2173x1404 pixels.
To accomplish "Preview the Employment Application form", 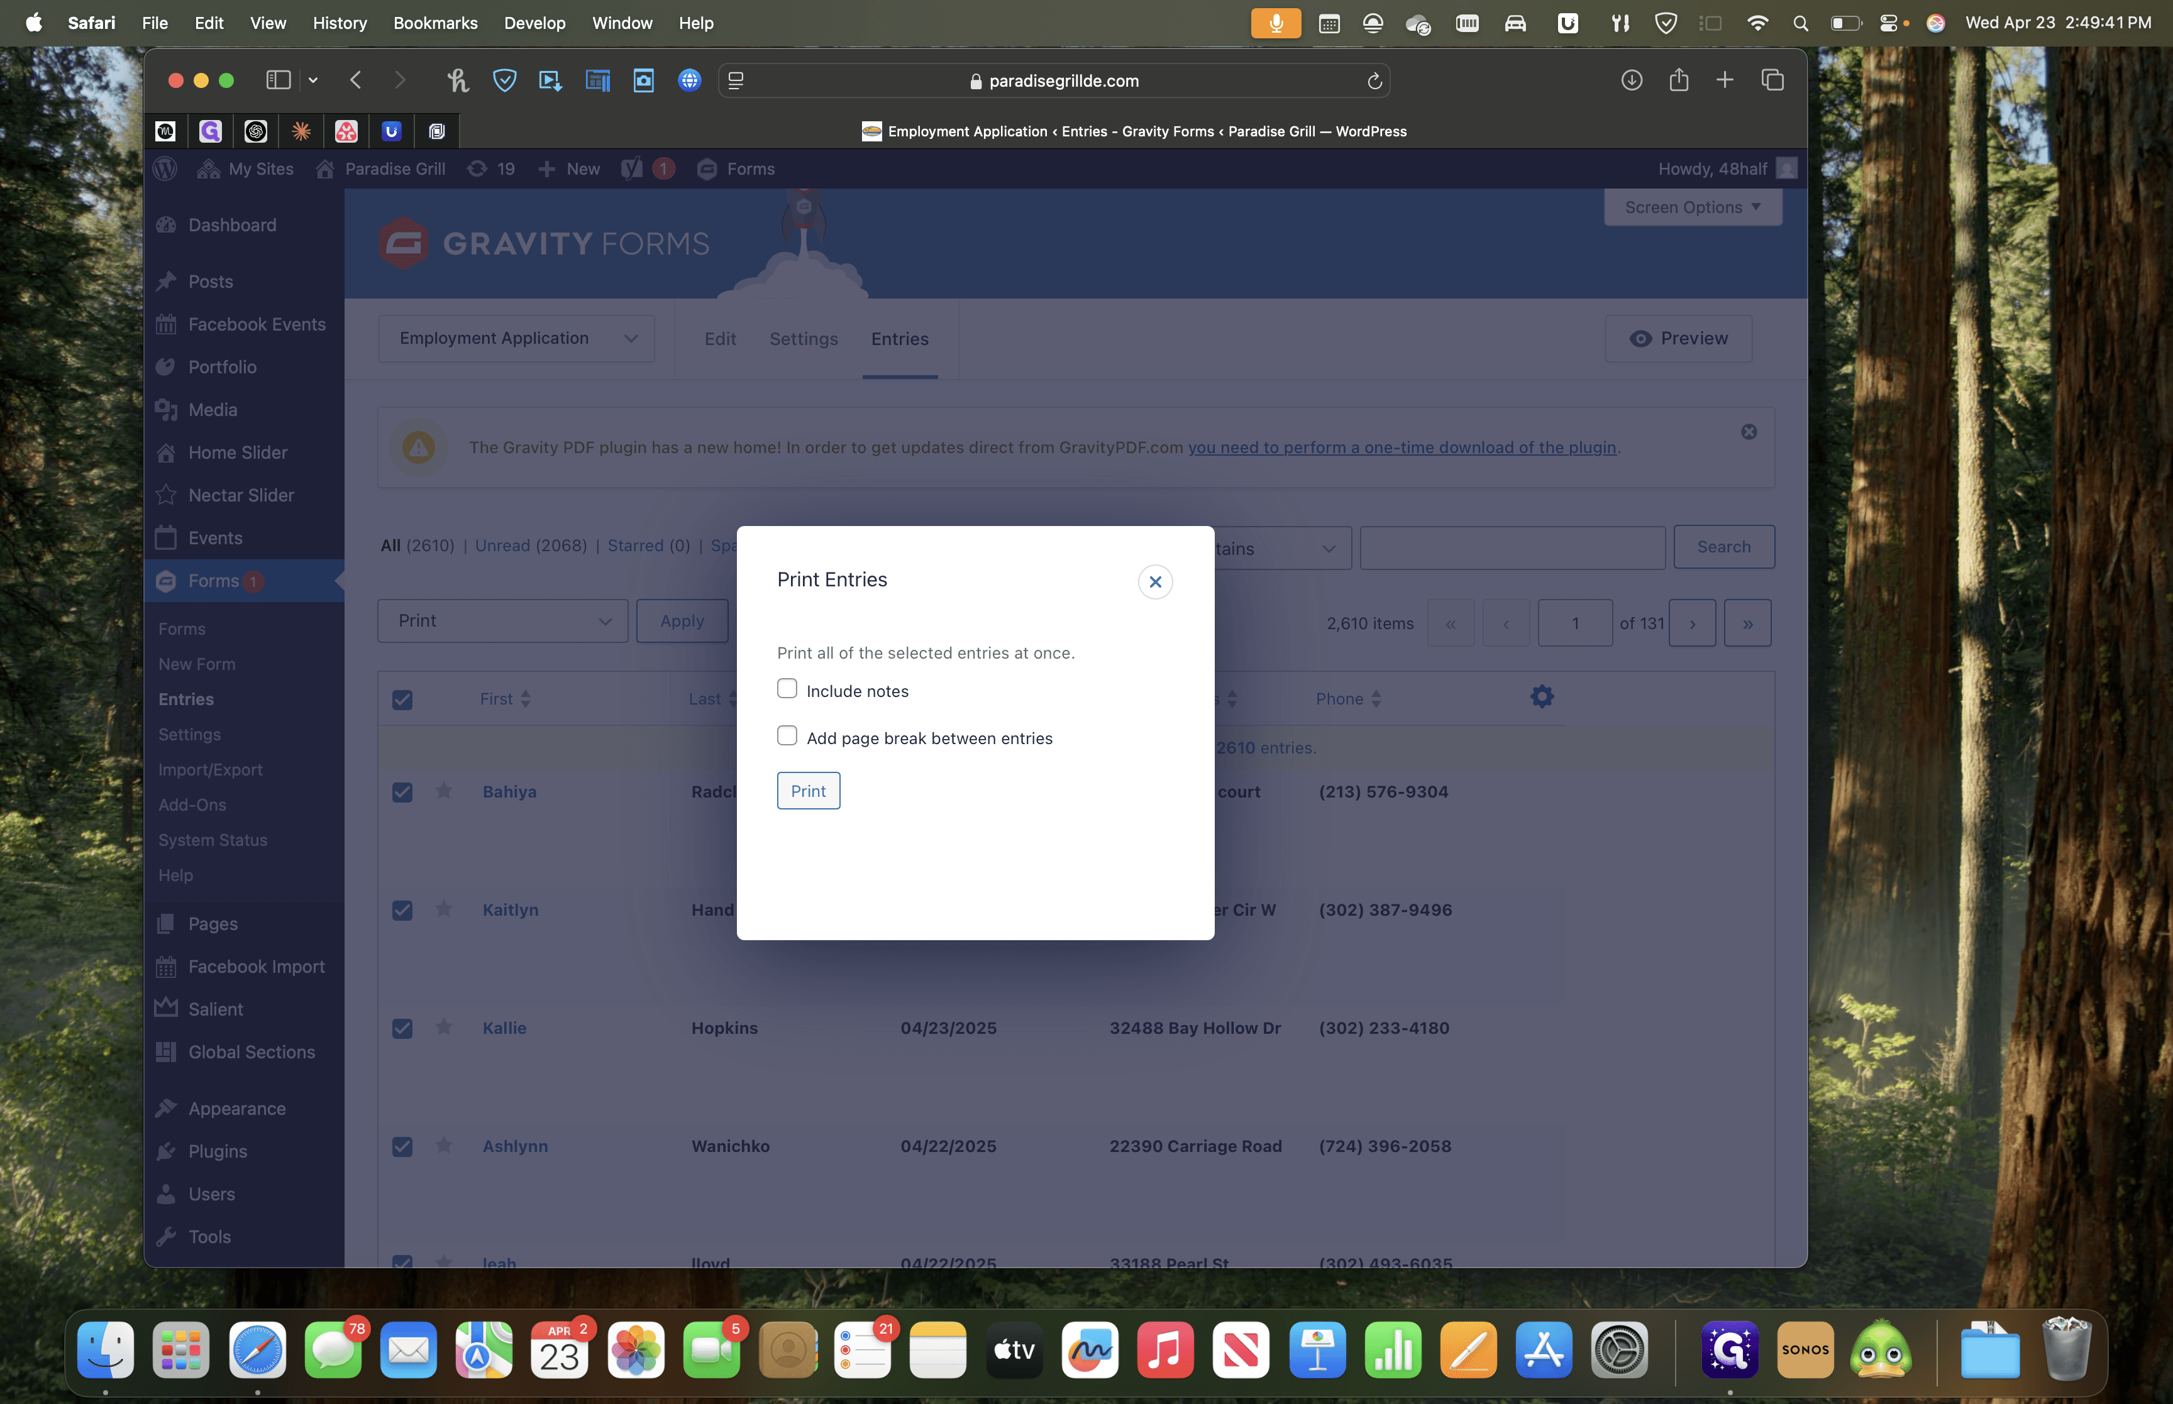I will coord(1678,338).
